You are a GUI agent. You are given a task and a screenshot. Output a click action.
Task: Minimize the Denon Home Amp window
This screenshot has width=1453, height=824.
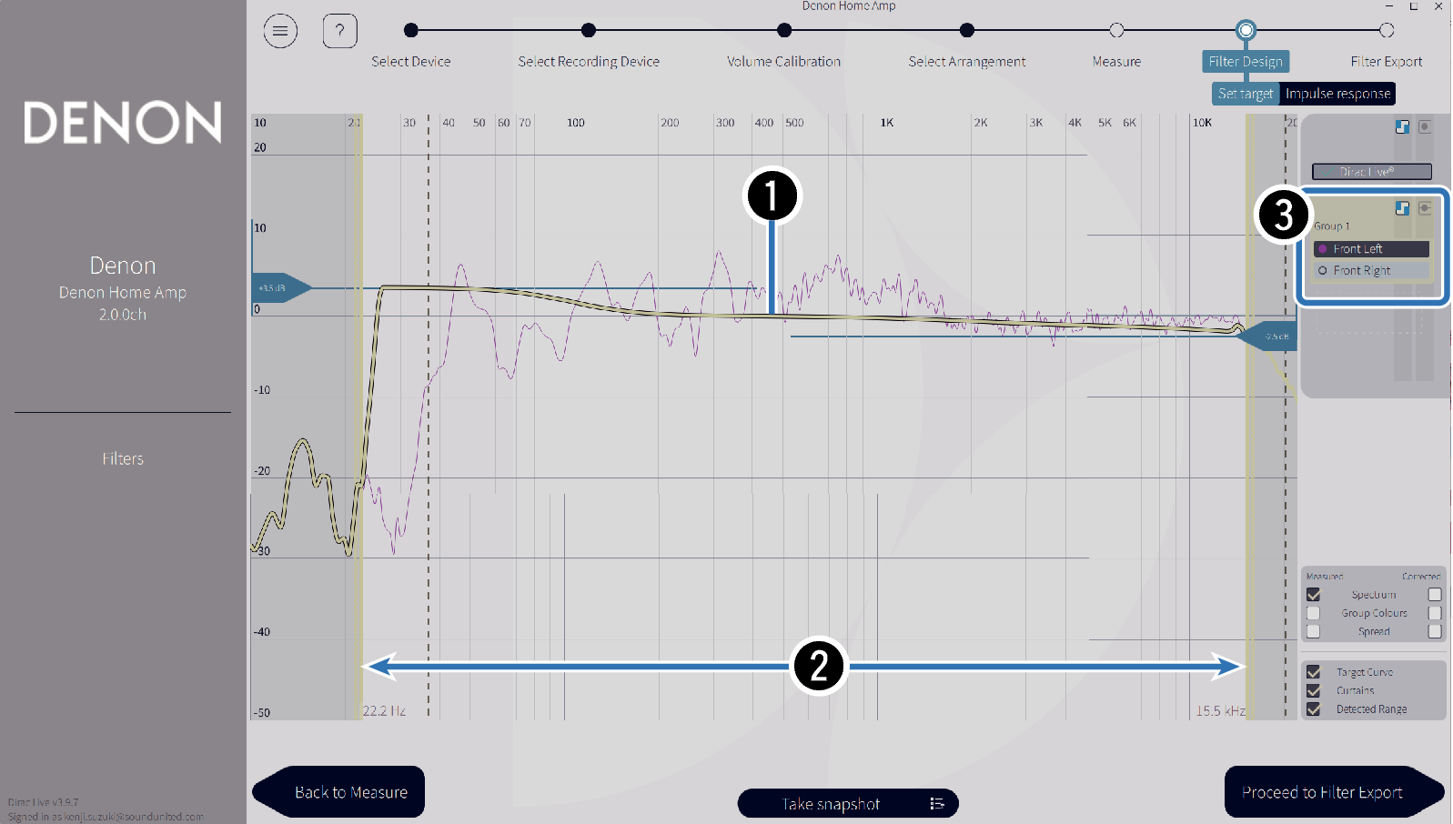pyautogui.click(x=1388, y=6)
